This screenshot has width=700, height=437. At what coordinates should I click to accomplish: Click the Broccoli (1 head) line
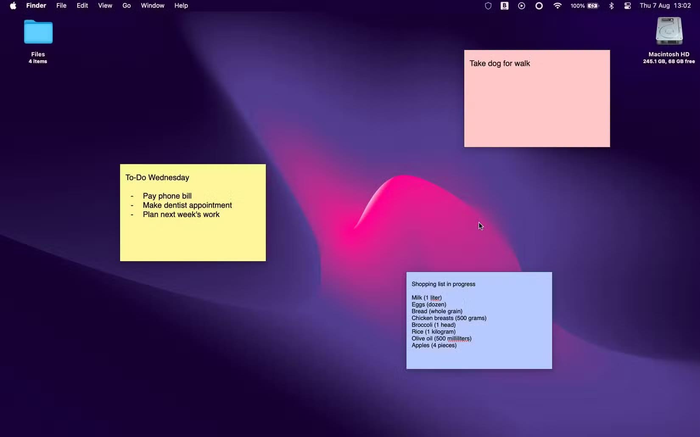click(434, 325)
